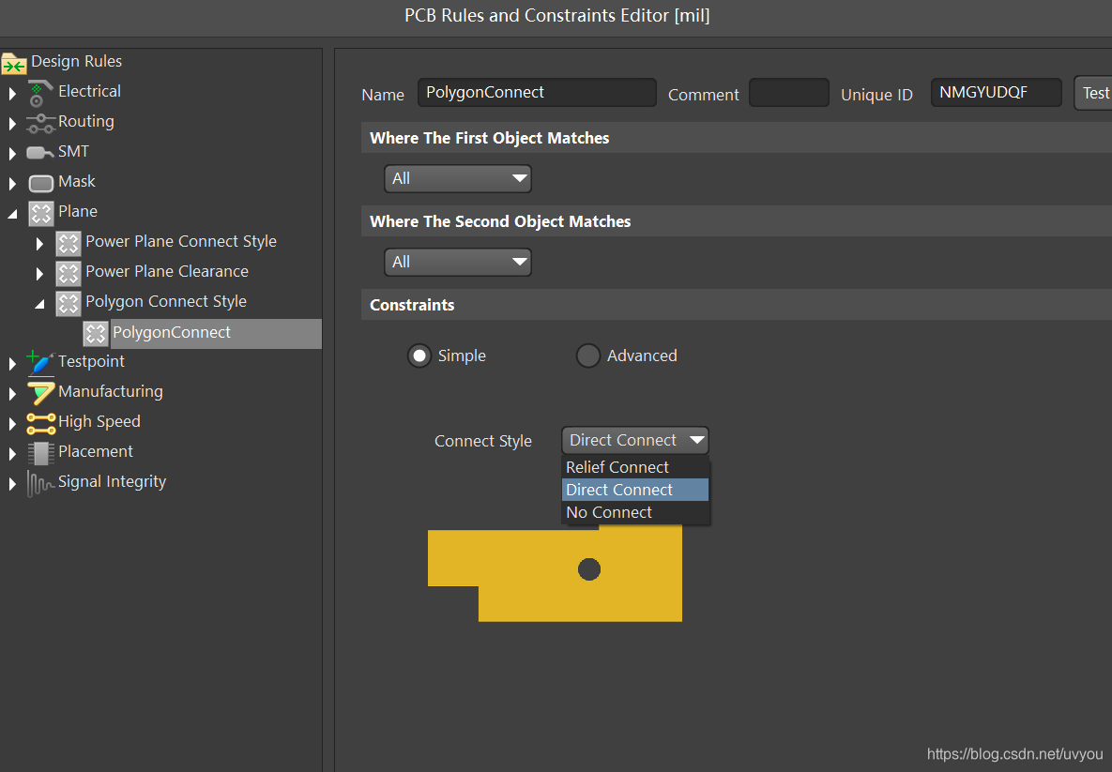
Task: Click the Mask rules category icon
Action: tap(41, 182)
